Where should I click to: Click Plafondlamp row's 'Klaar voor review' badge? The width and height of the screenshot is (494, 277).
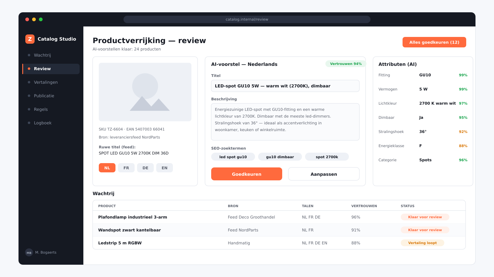click(x=425, y=217)
